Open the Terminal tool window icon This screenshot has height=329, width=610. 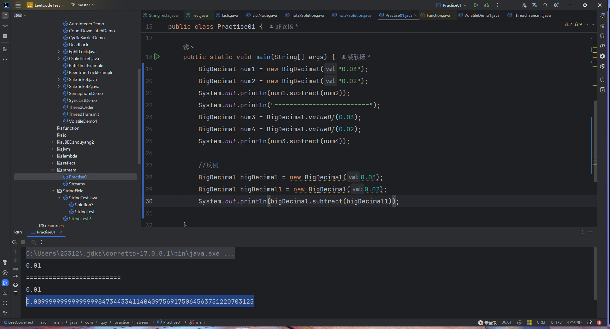pyautogui.click(x=5, y=293)
